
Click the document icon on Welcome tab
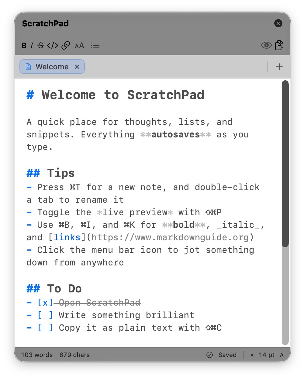(x=28, y=67)
